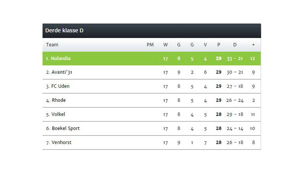Viewport: 304px width, 171px height.
Task: Click the Derde klasse D header
Action: pyautogui.click(x=64, y=30)
